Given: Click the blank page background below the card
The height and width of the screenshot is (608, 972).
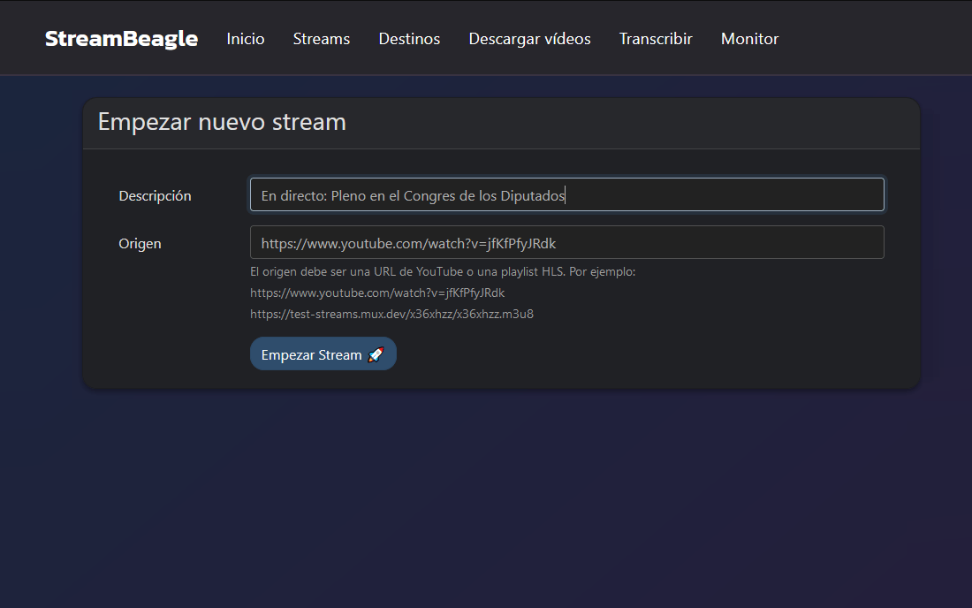Looking at the screenshot, I should click(x=486, y=495).
